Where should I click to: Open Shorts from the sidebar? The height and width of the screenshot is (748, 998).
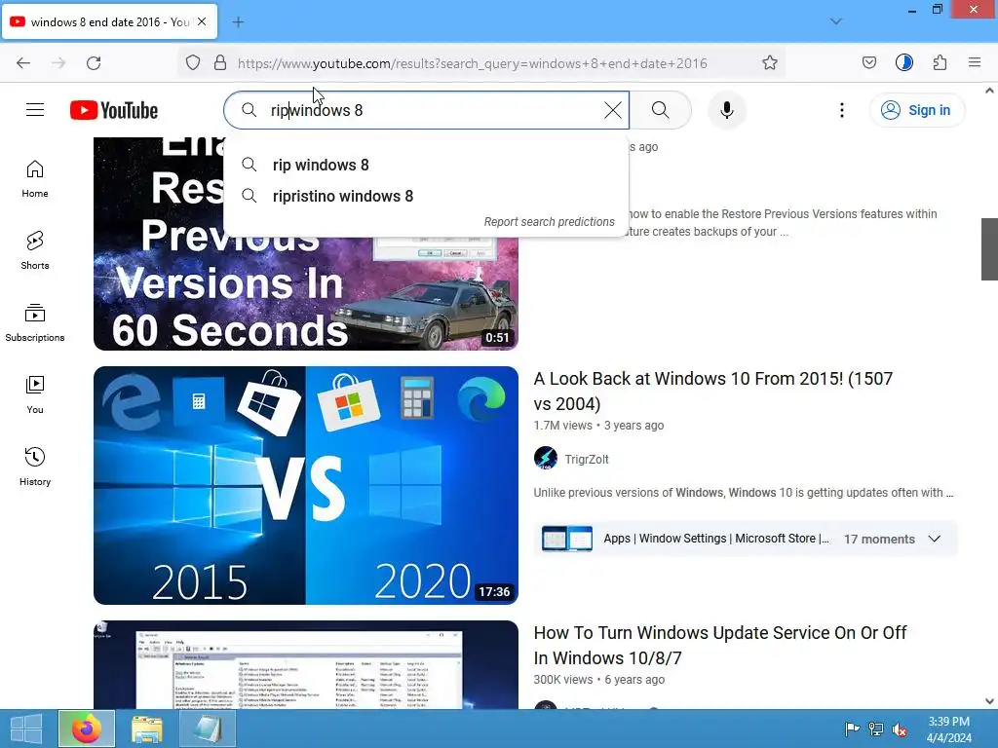35,250
